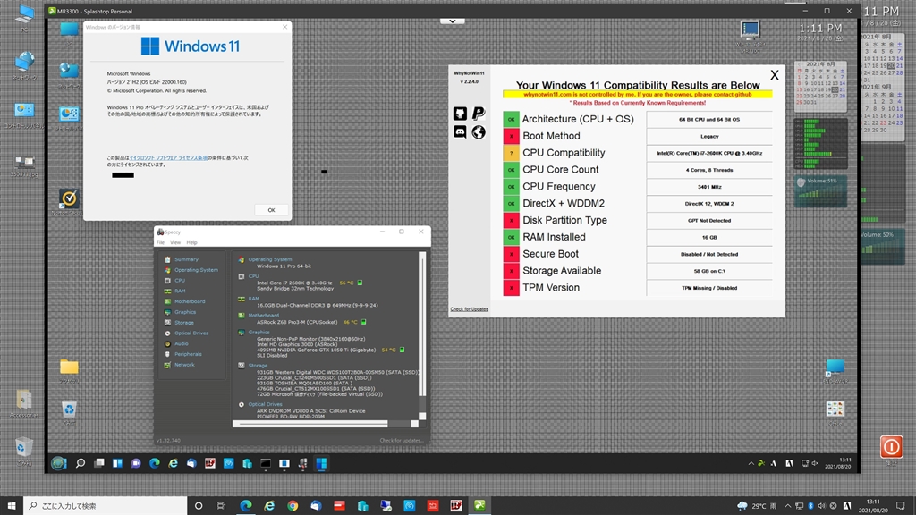Viewport: 916px width, 515px height.
Task: Click the muted volume icon in remote tray
Action: [x=815, y=463]
